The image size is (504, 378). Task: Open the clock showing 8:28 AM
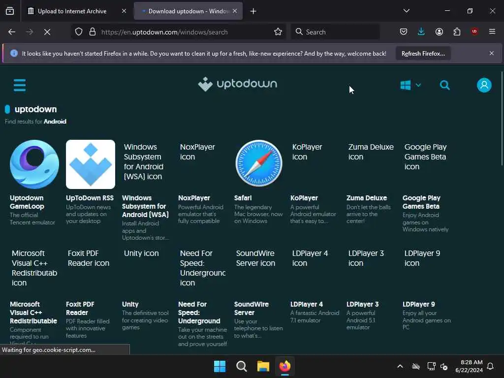click(469, 366)
